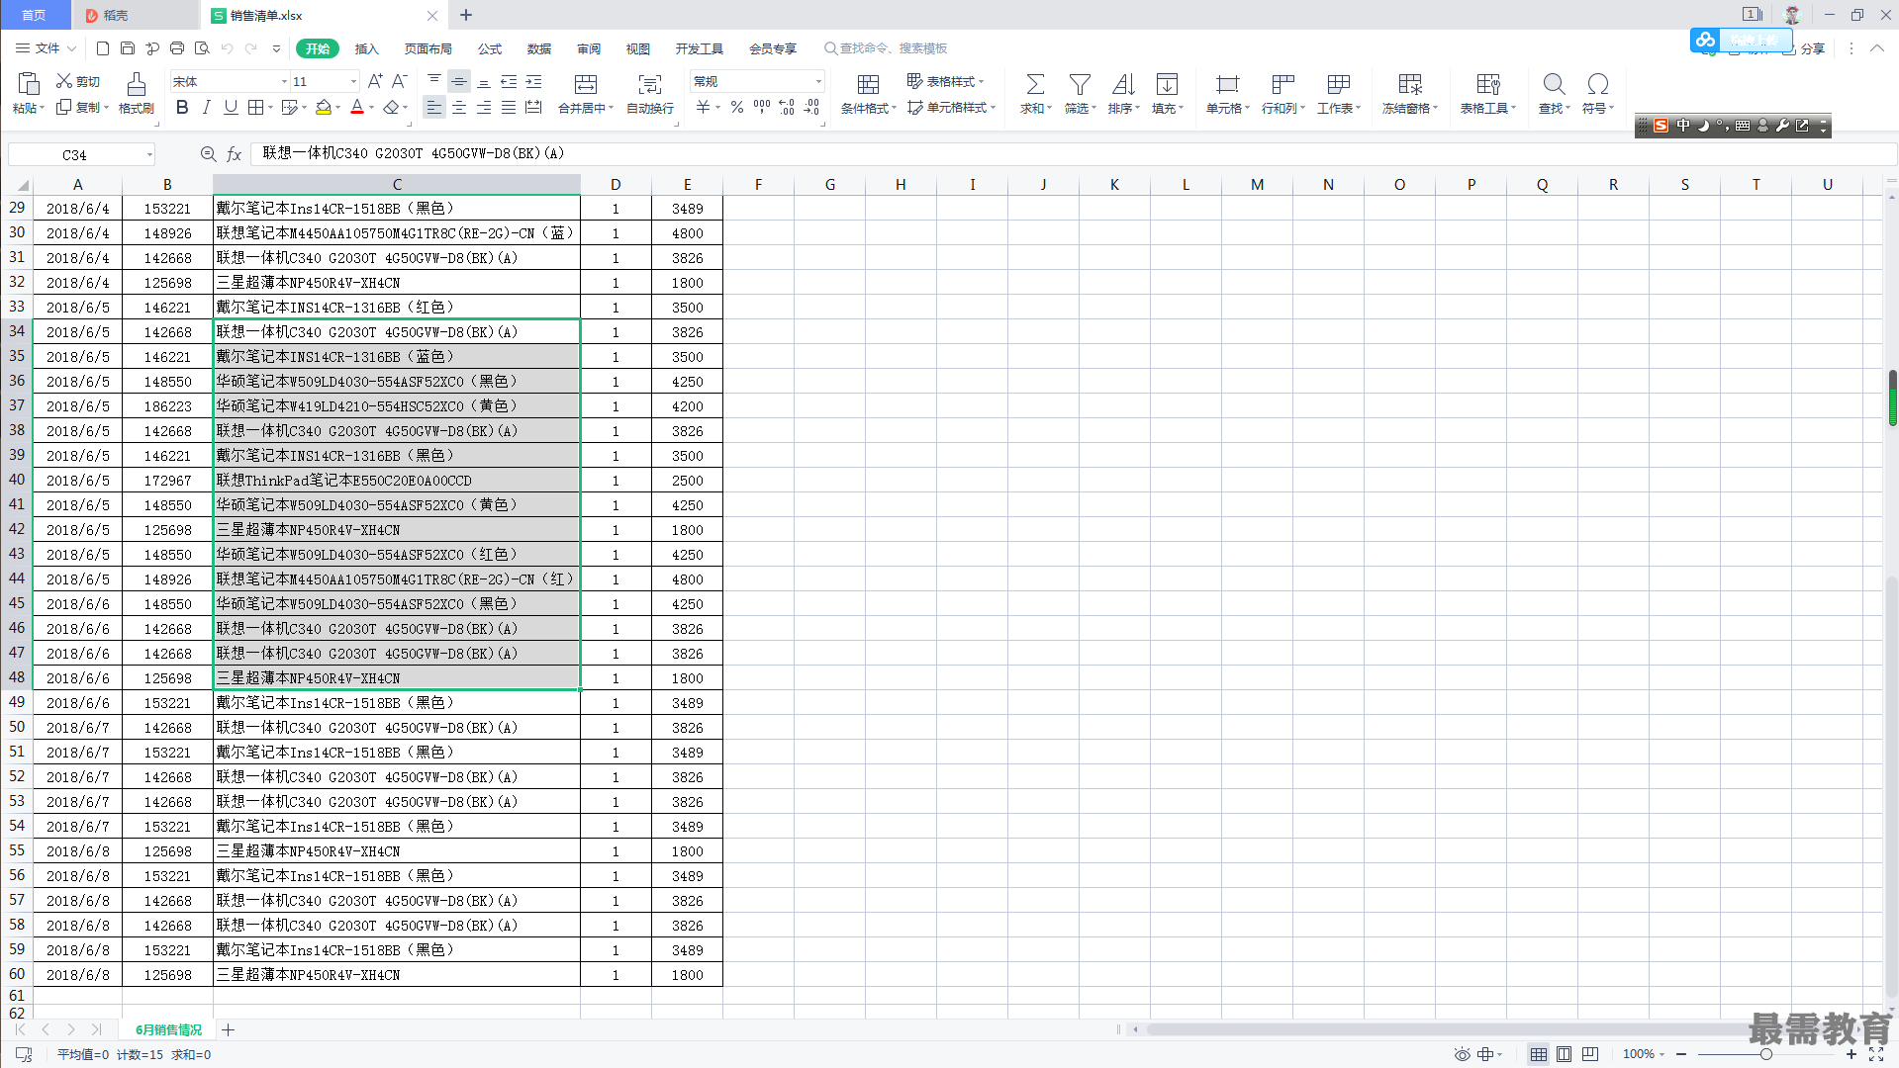This screenshot has width=1899, height=1068.
Task: Click the Name Box showing C34
Action: tap(81, 154)
